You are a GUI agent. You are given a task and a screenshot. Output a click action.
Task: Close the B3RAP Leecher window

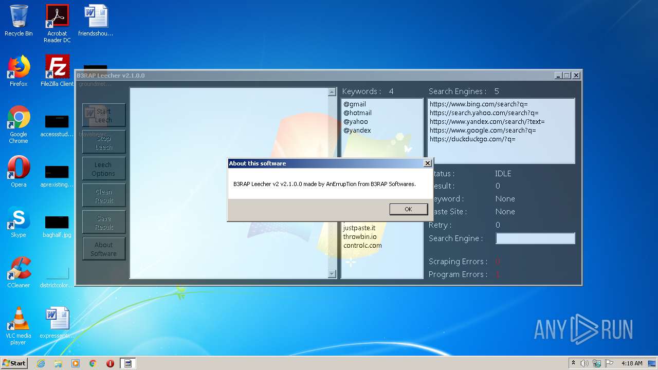(576, 76)
